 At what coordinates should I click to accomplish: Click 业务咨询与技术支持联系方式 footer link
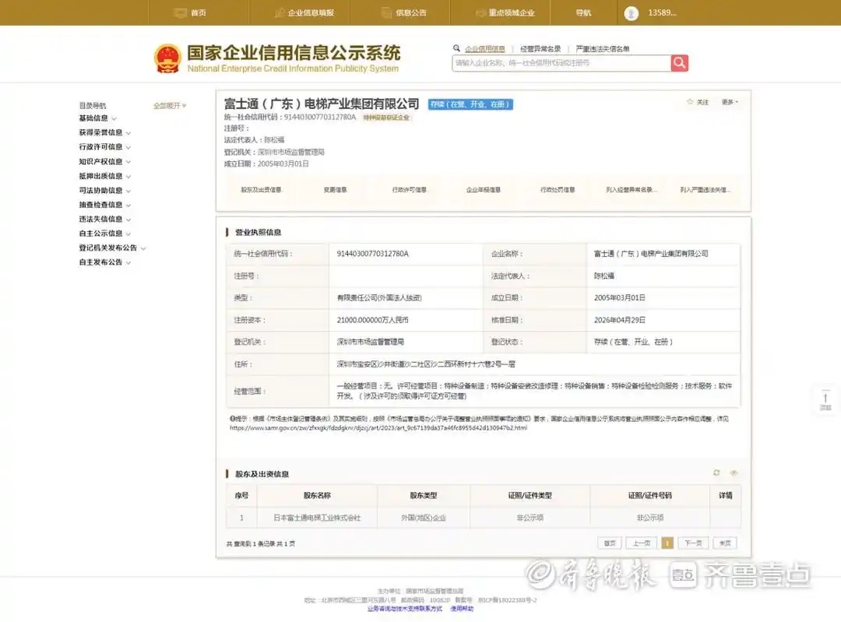[x=405, y=609]
